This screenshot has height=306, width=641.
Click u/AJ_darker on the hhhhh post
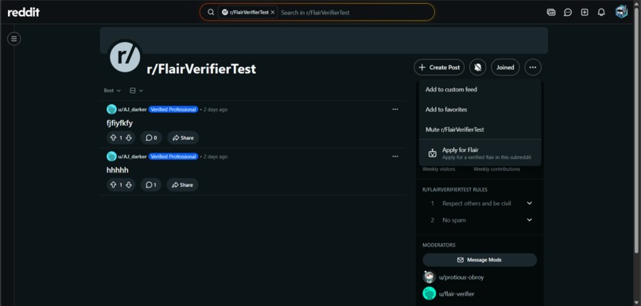133,157
